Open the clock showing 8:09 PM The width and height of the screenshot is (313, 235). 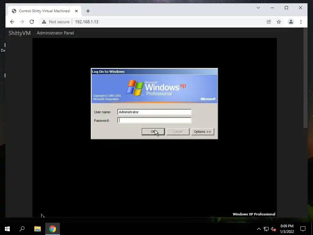tap(287, 229)
